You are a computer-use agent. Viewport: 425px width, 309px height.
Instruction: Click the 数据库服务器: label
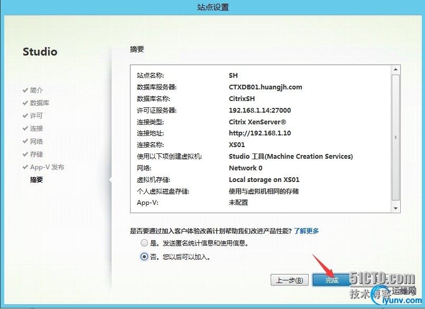tap(156, 87)
